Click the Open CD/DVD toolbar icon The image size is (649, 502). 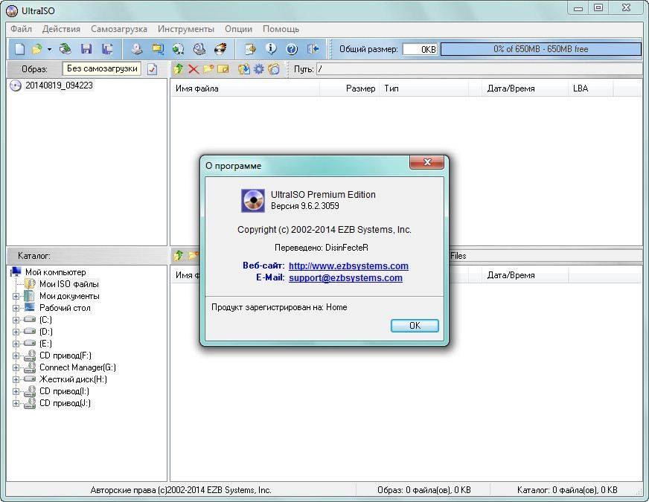point(65,49)
